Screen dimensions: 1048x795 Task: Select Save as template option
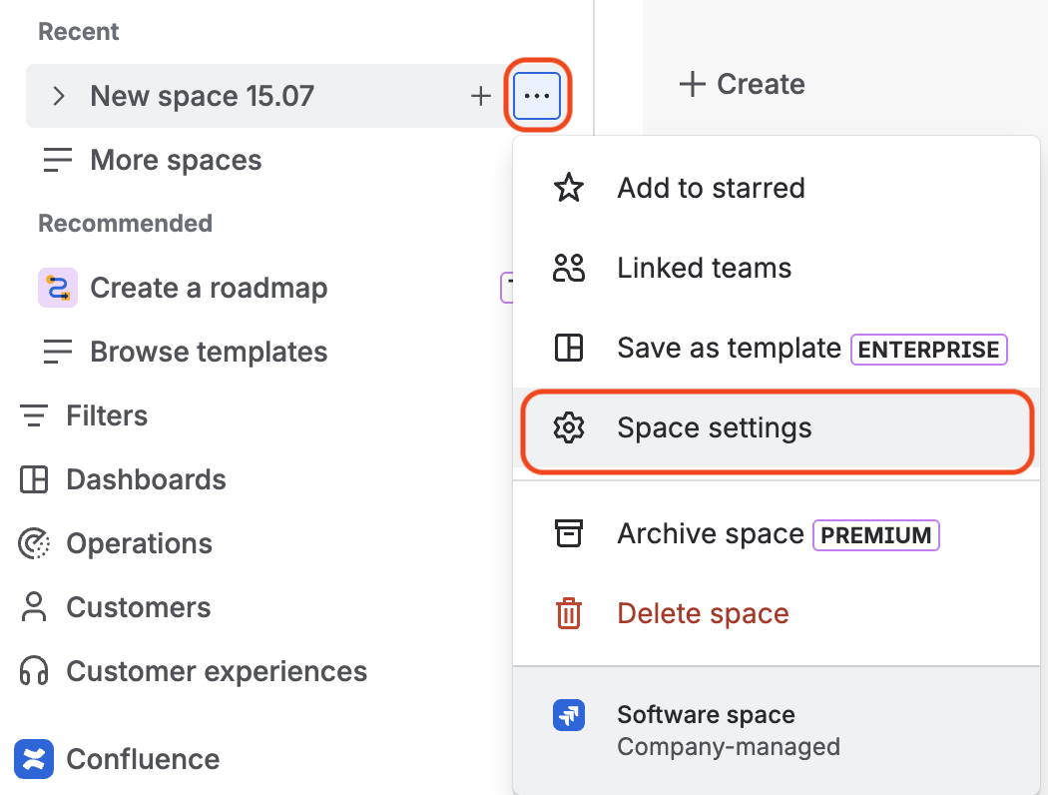[x=776, y=349]
